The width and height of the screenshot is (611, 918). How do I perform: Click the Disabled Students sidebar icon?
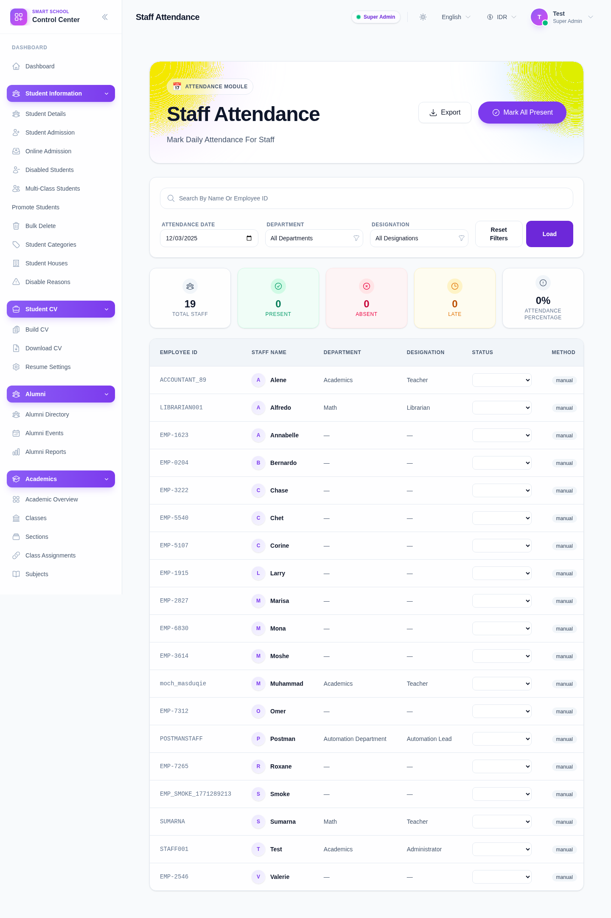[x=16, y=170]
